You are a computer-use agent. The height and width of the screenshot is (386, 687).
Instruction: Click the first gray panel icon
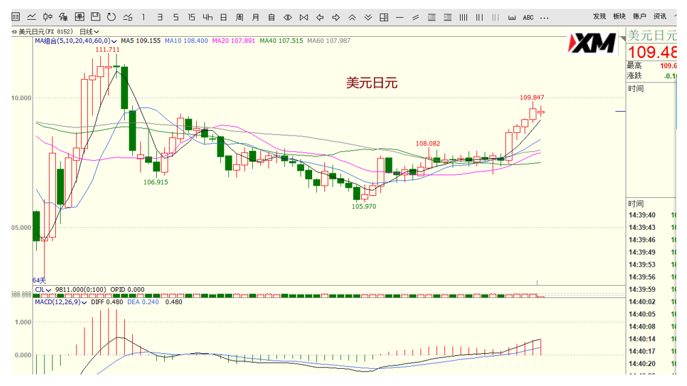(x=431, y=18)
